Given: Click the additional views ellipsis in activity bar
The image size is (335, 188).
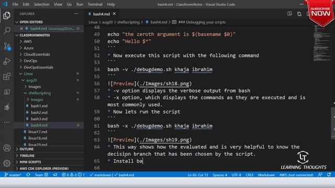Looking at the screenshot, I should point(7,122).
